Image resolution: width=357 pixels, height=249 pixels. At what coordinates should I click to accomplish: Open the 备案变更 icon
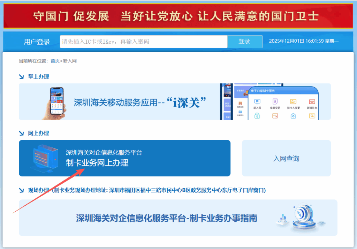tap(275, 101)
